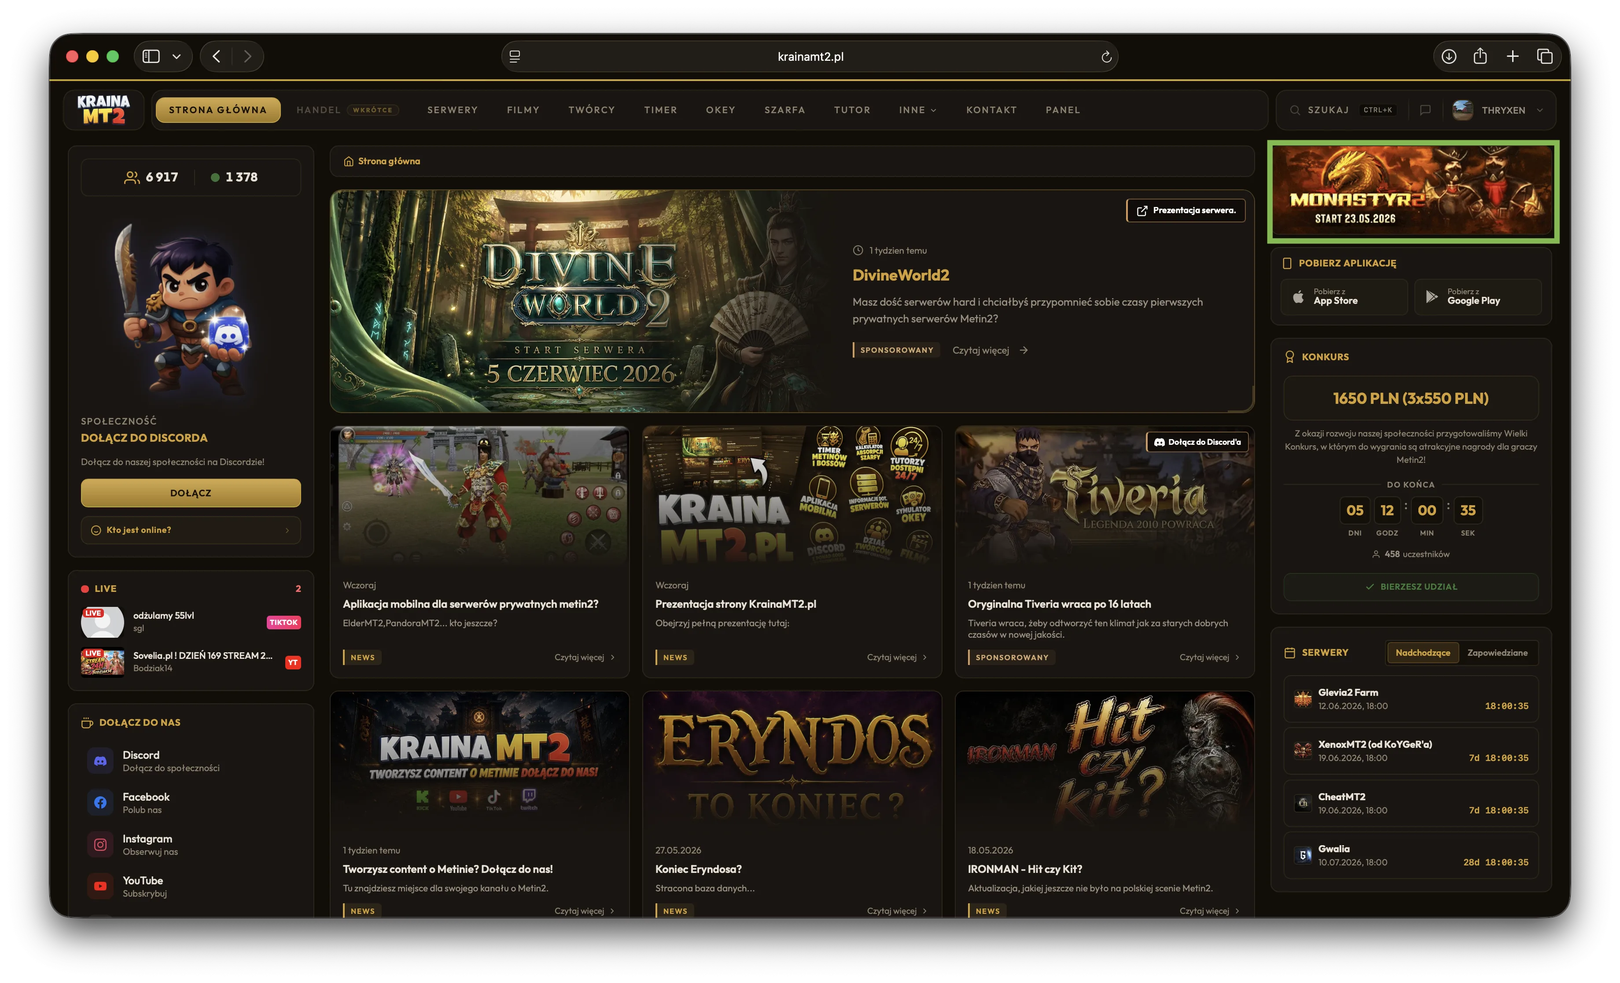Open the SERWERY nav item
This screenshot has height=983, width=1620.
click(x=453, y=110)
